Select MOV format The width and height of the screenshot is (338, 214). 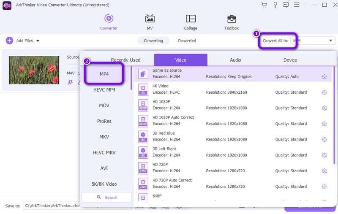click(x=104, y=106)
